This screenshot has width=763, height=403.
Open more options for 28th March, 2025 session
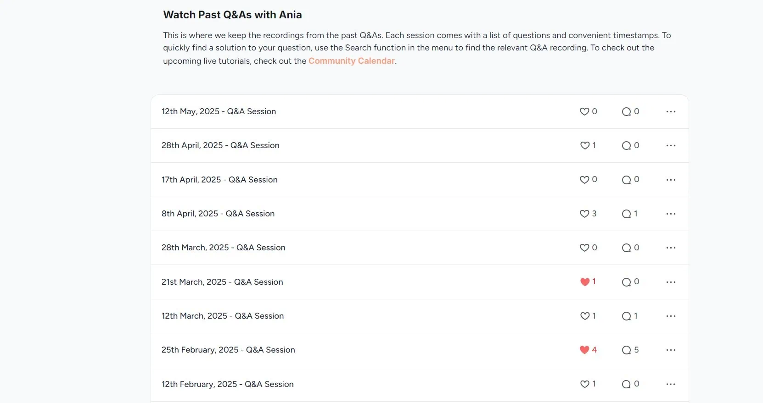[671, 248]
